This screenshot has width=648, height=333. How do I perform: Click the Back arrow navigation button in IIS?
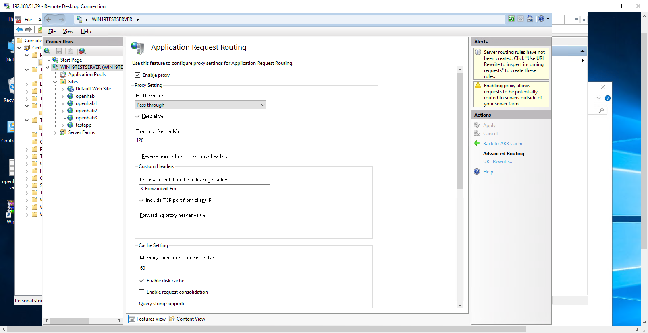(49, 19)
